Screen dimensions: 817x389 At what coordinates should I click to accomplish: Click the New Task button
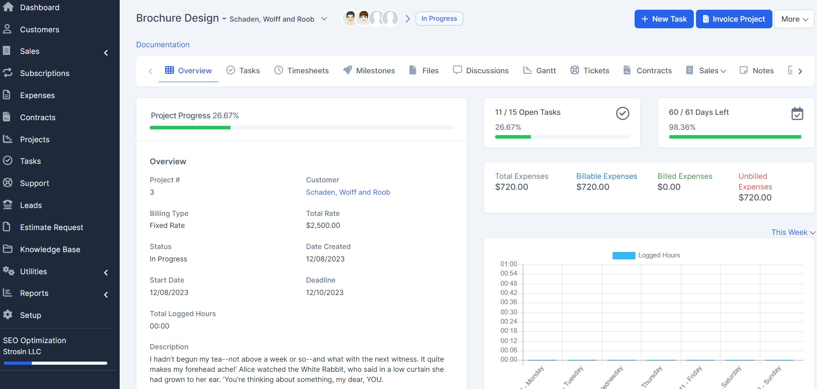[664, 19]
